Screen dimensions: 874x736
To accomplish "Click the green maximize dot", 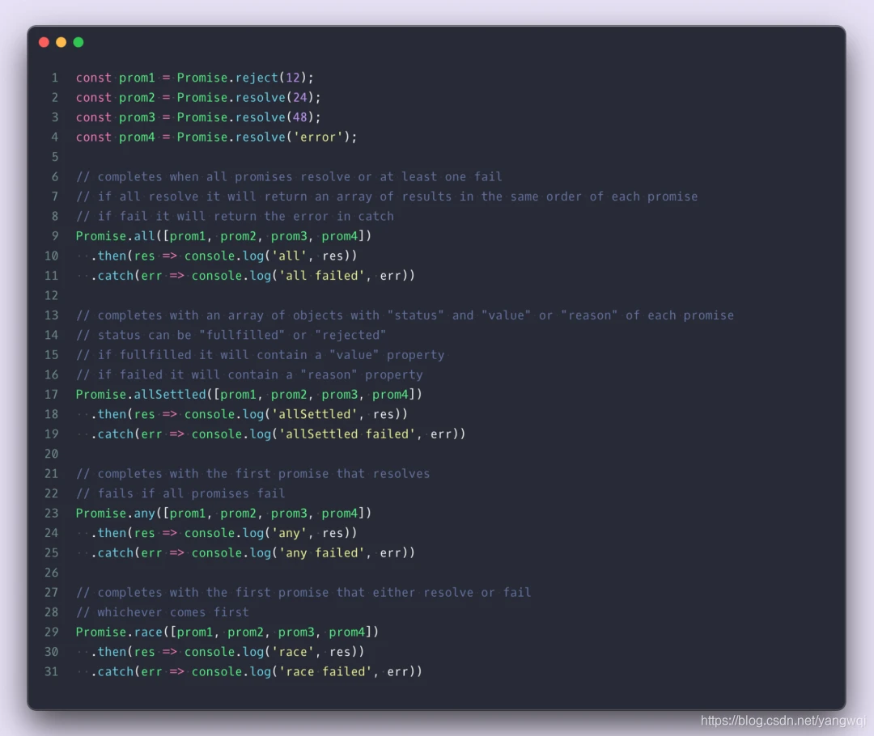I will point(78,42).
